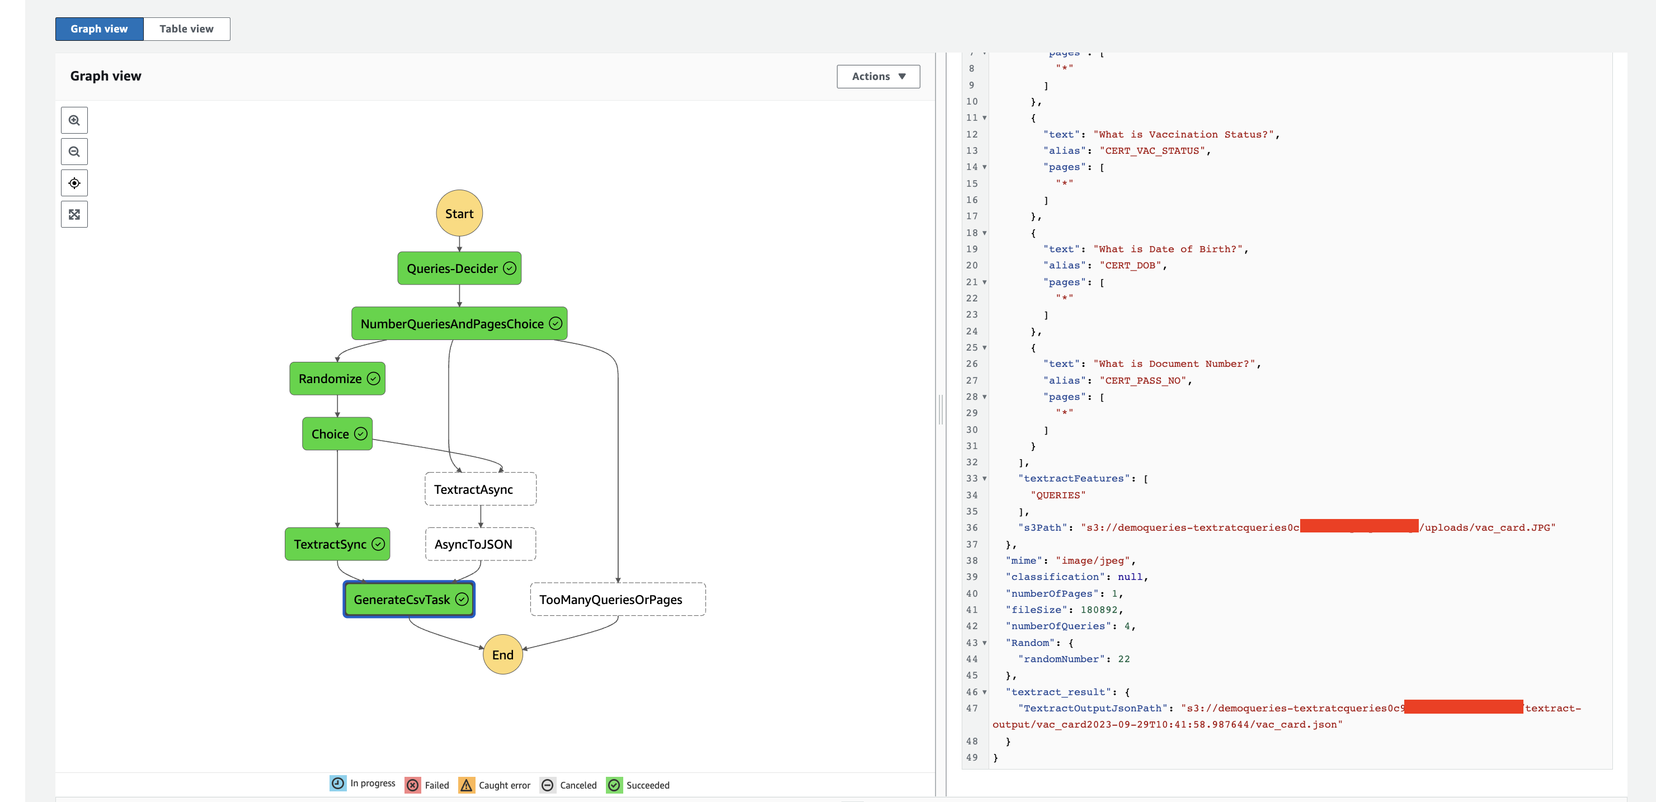Click the Caught error warning icon
This screenshot has width=1656, height=802.
click(466, 785)
